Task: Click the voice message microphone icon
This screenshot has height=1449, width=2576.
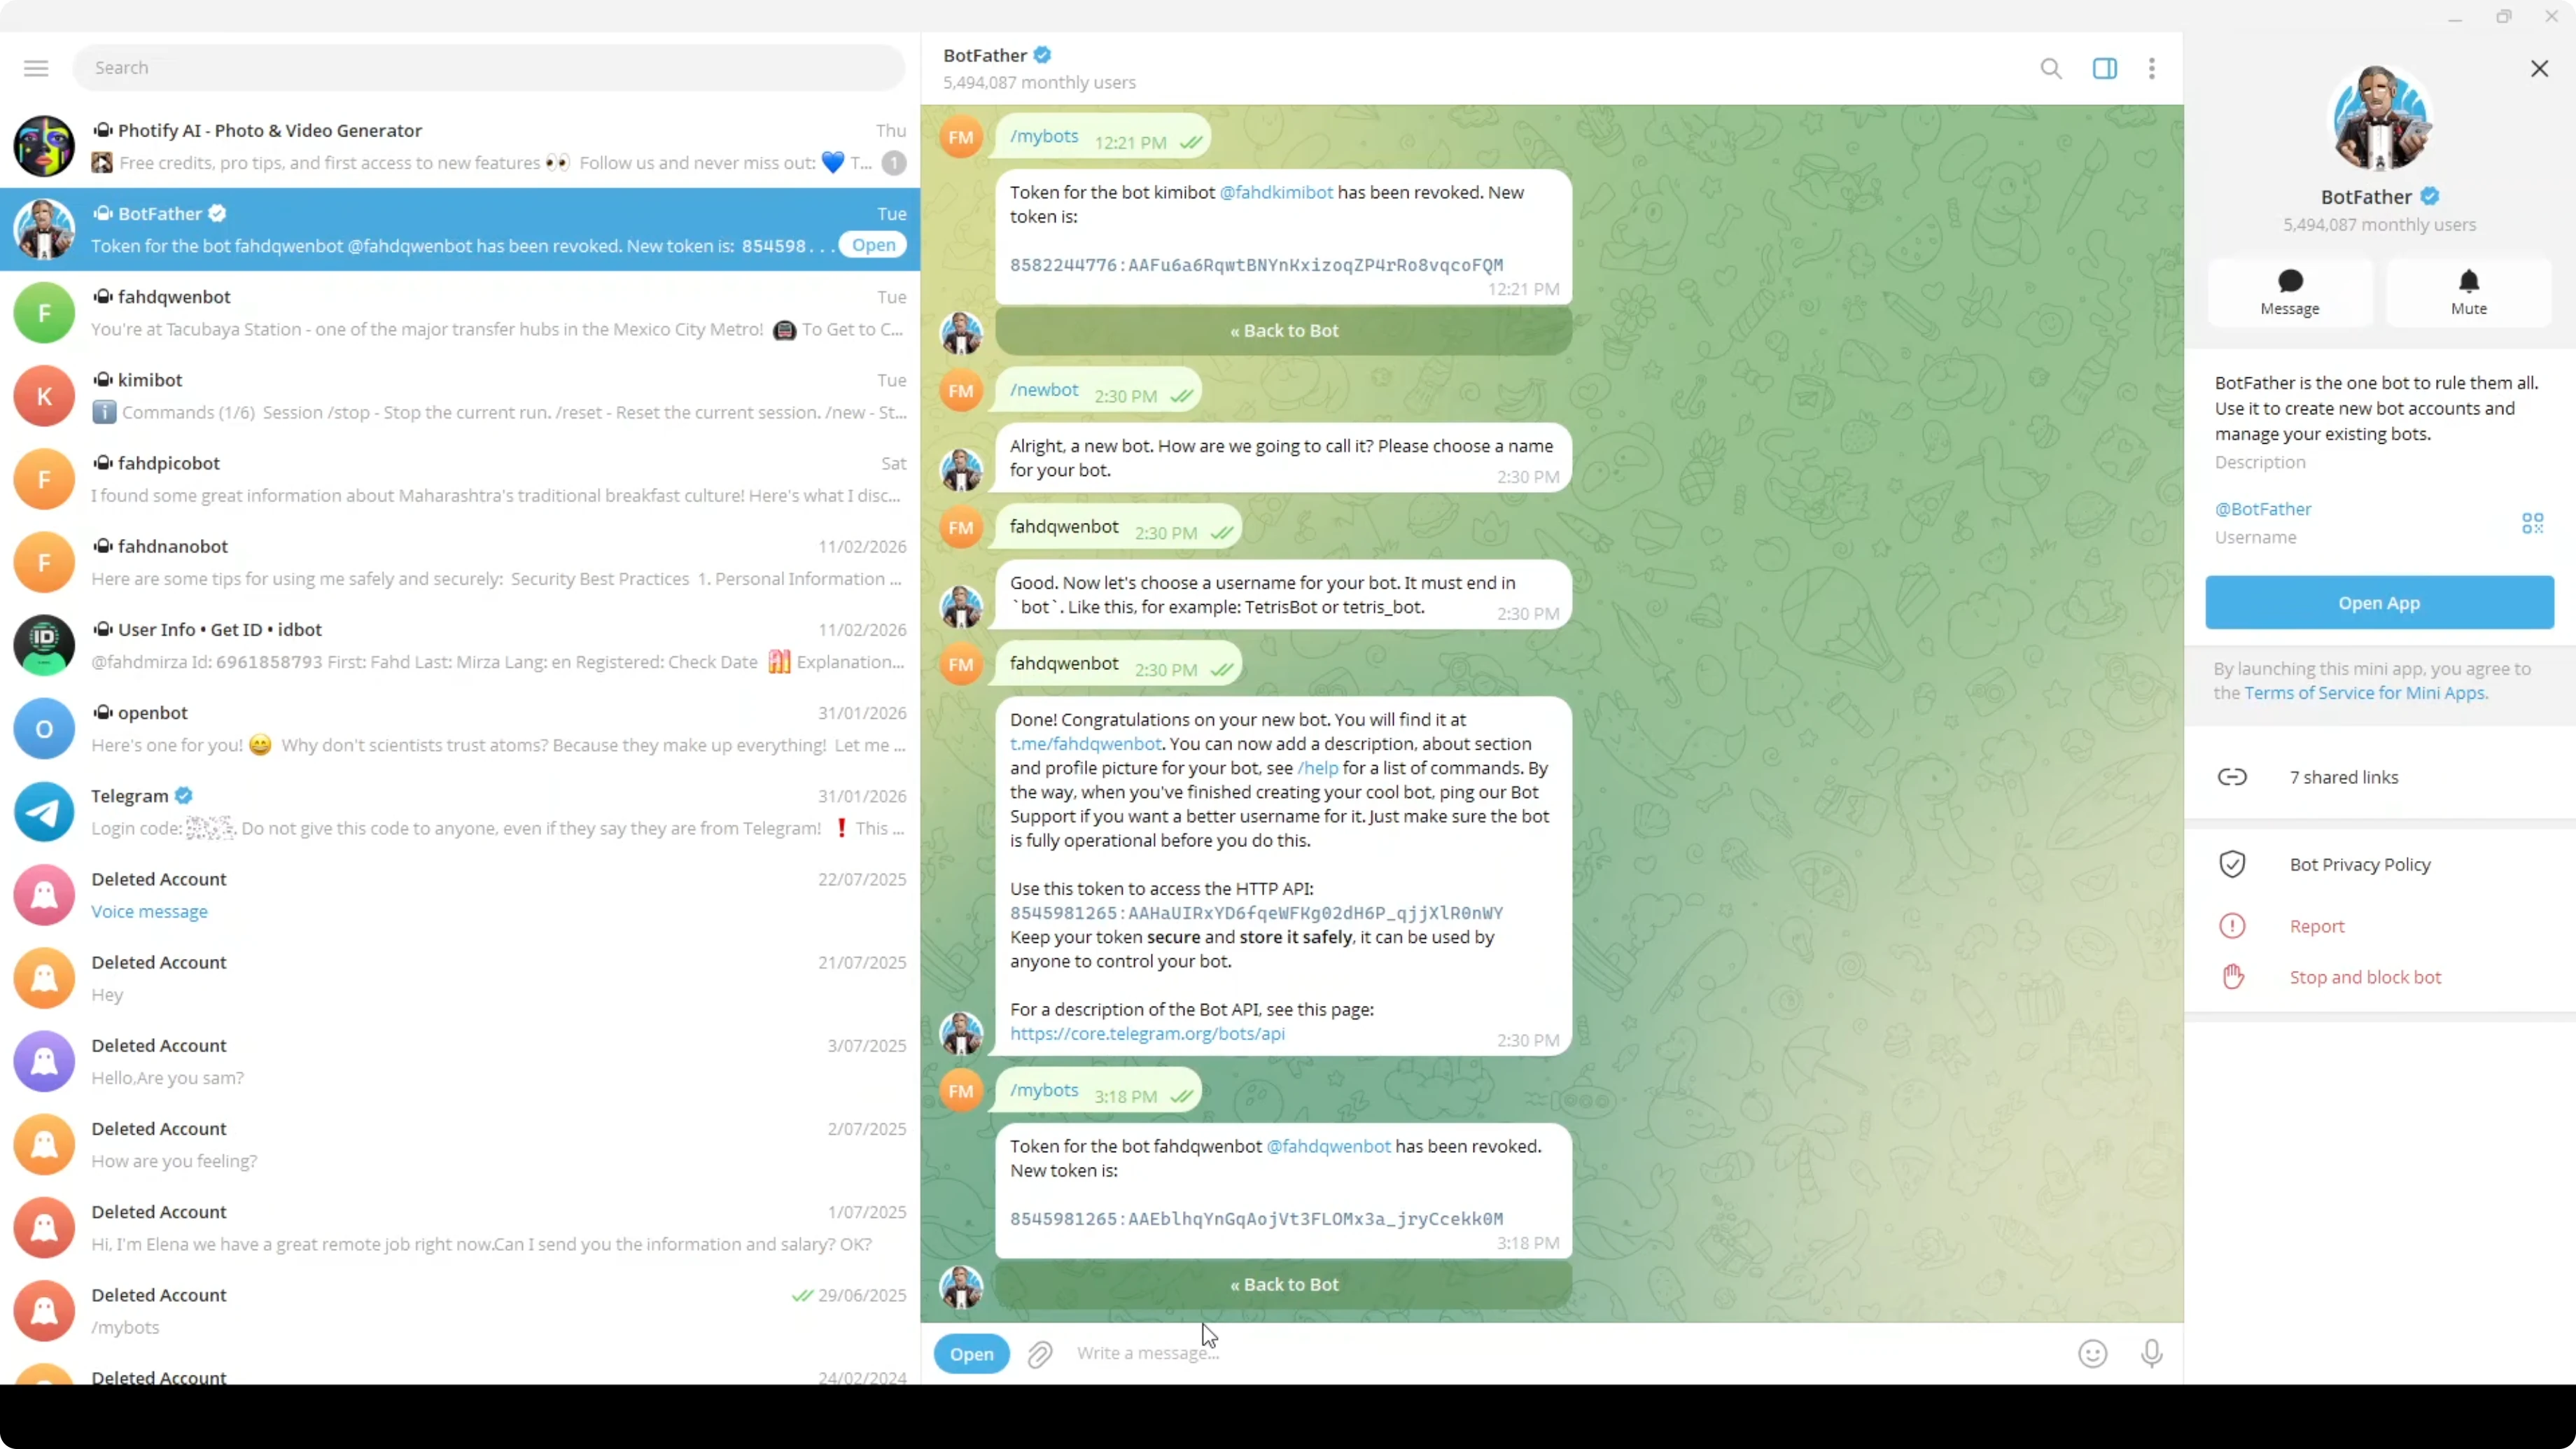Action: point(2151,1353)
